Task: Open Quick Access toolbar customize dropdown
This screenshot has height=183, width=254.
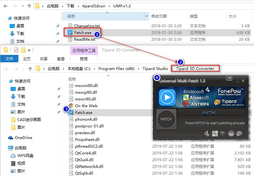Action: click(29, 50)
